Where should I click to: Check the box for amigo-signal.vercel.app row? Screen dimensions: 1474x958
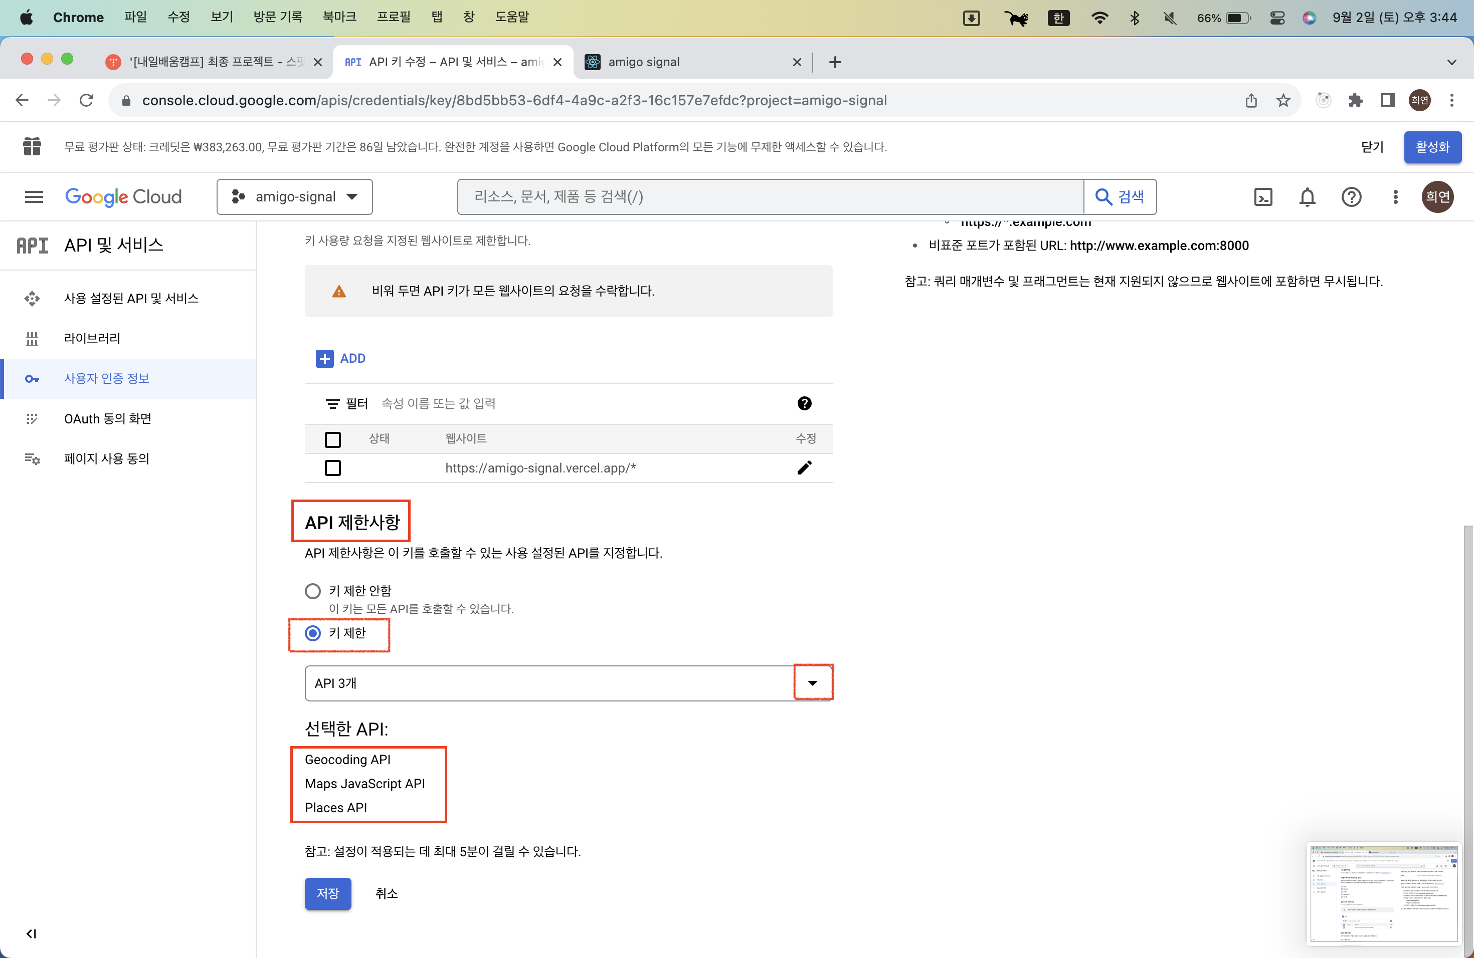[332, 468]
